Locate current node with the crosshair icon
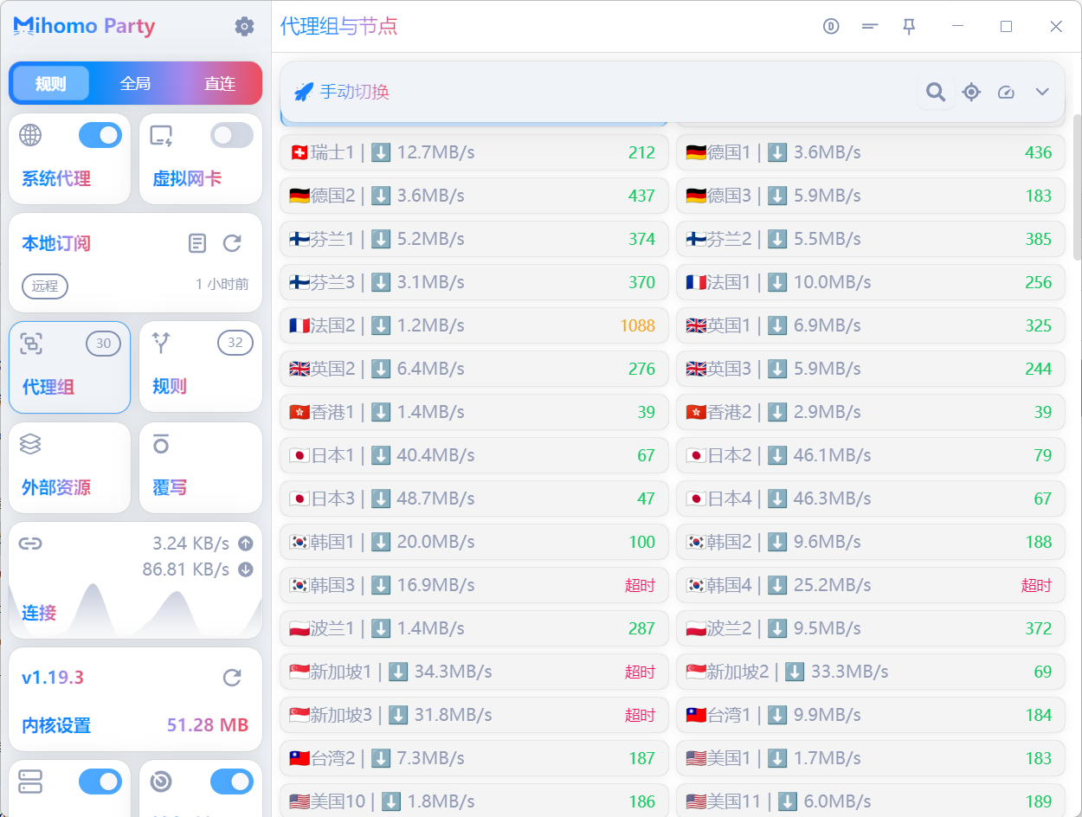Screen dimensions: 1082x817 971,92
